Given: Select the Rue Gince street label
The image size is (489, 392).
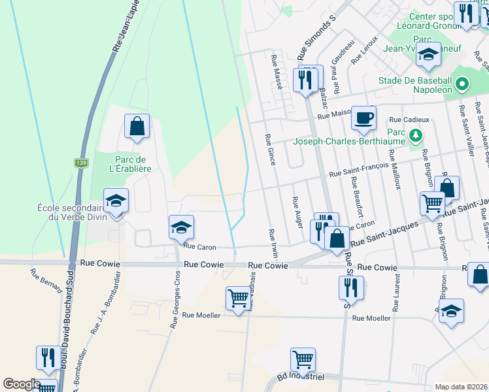Looking at the screenshot, I should [270, 150].
